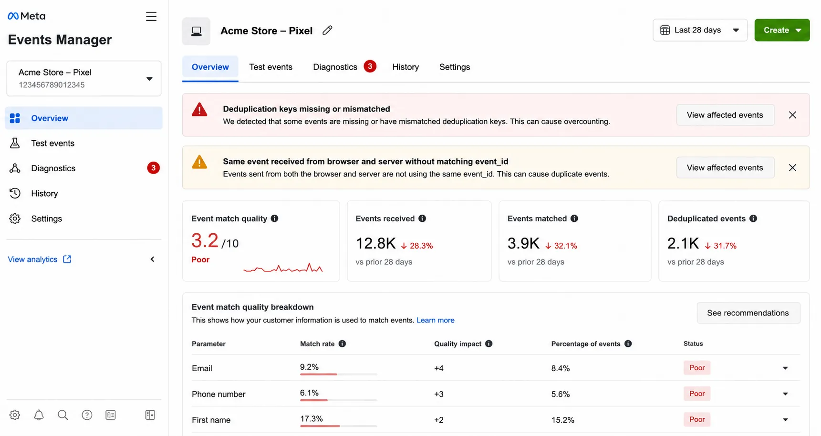Click the red warning triangle icon in deduplication alert

(199, 110)
